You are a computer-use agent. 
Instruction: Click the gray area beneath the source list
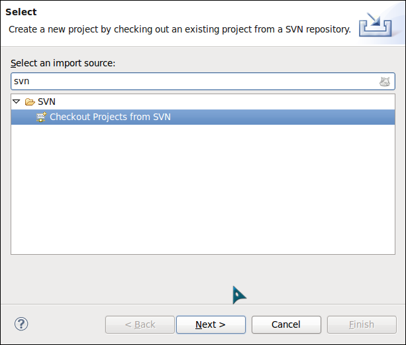click(203, 279)
